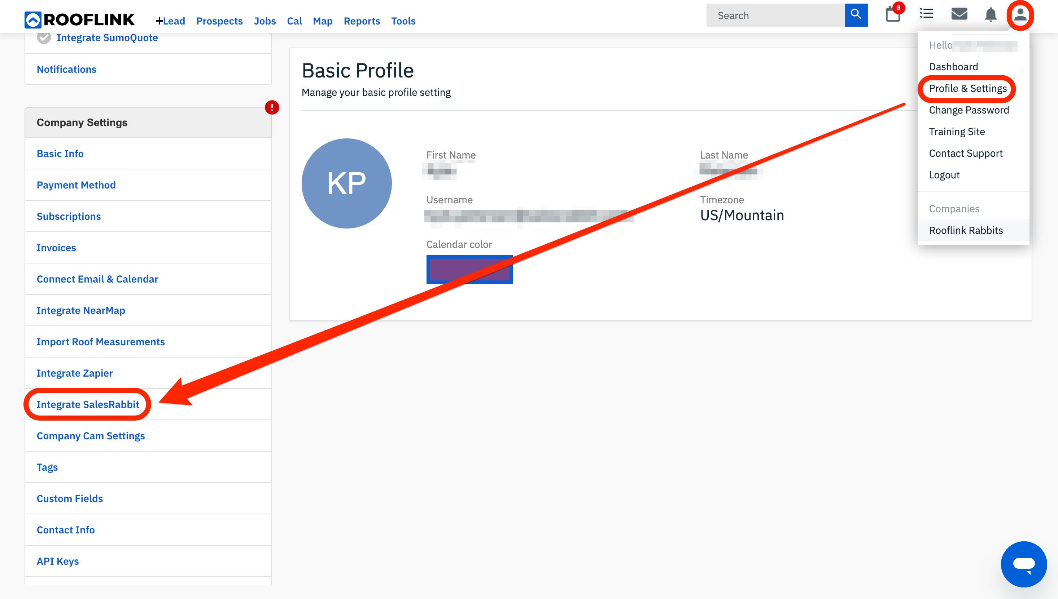Image resolution: width=1058 pixels, height=599 pixels.
Task: Select Dashboard in the user menu
Action: [953, 67]
